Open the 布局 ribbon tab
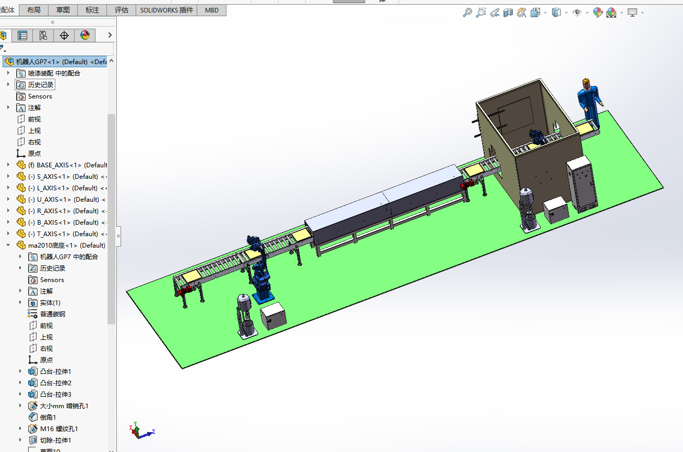This screenshot has height=452, width=683. 33,10
